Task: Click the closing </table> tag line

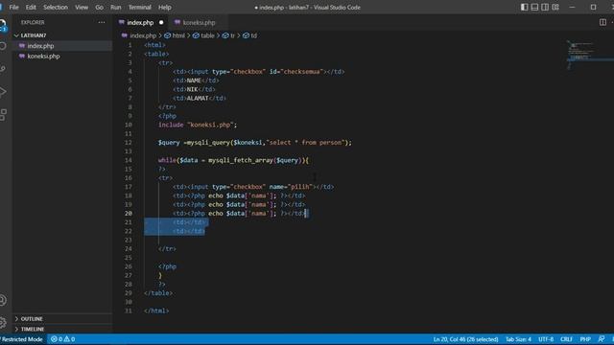Action: click(158, 293)
